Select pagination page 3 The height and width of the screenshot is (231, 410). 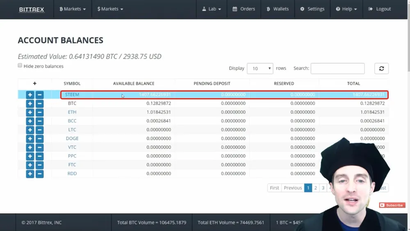[323, 188]
